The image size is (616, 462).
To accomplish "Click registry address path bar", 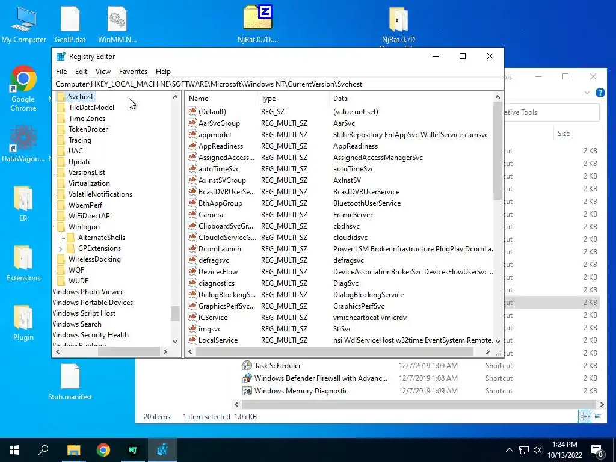I will [x=278, y=84].
